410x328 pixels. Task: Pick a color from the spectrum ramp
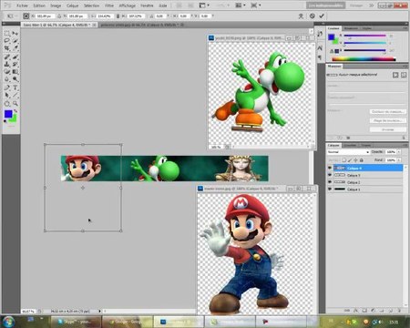point(364,59)
